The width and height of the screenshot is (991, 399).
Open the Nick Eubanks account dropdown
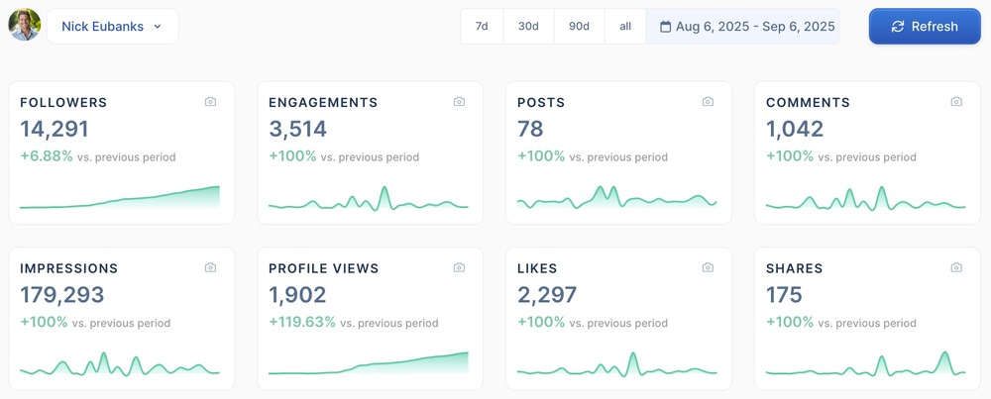pos(112,27)
